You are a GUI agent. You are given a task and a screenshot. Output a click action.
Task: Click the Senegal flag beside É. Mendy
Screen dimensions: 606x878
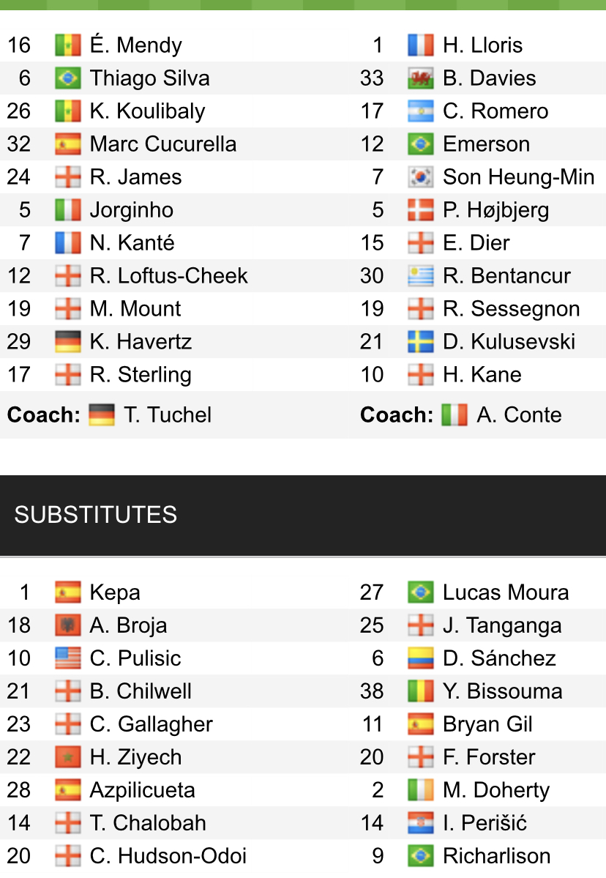coord(67,45)
